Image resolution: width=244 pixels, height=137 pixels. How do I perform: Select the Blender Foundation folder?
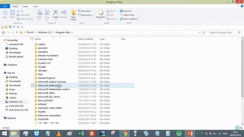(x=48, y=56)
